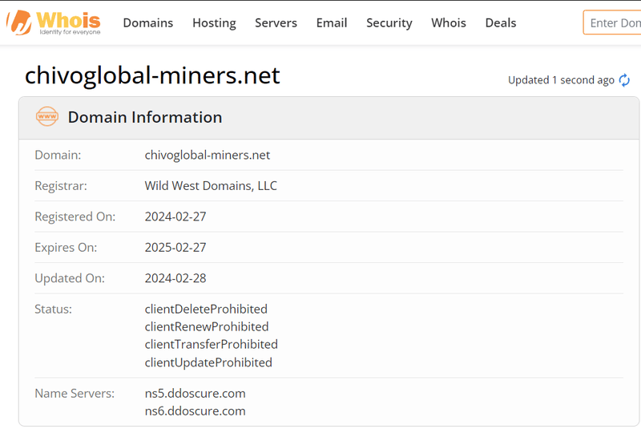Click the Updated On: label
The width and height of the screenshot is (641, 429).
tap(70, 278)
